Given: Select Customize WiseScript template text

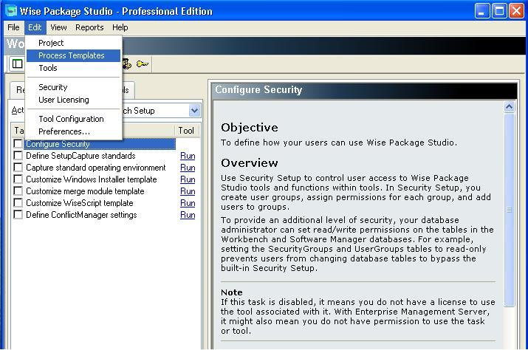Looking at the screenshot, I should point(80,203).
